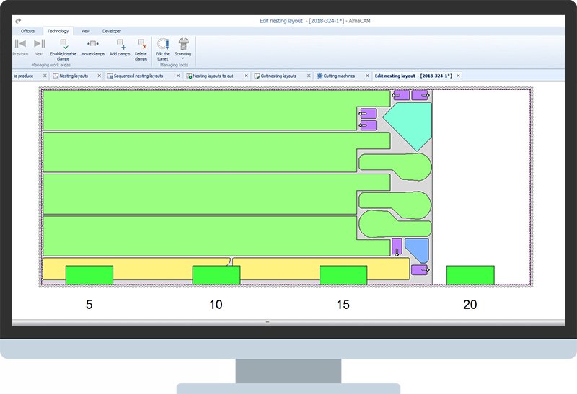
Task: Toggle Enable/disable clamps
Action: 63,45
